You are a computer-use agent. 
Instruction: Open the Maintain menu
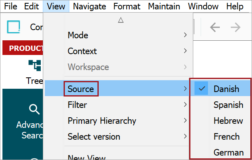[164, 7]
